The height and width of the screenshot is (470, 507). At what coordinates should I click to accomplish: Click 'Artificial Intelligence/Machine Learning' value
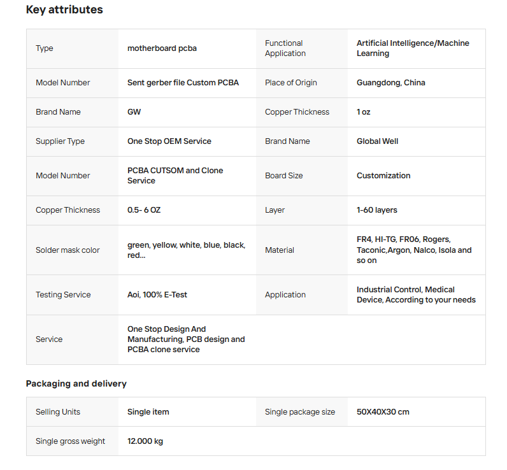pyautogui.click(x=412, y=48)
